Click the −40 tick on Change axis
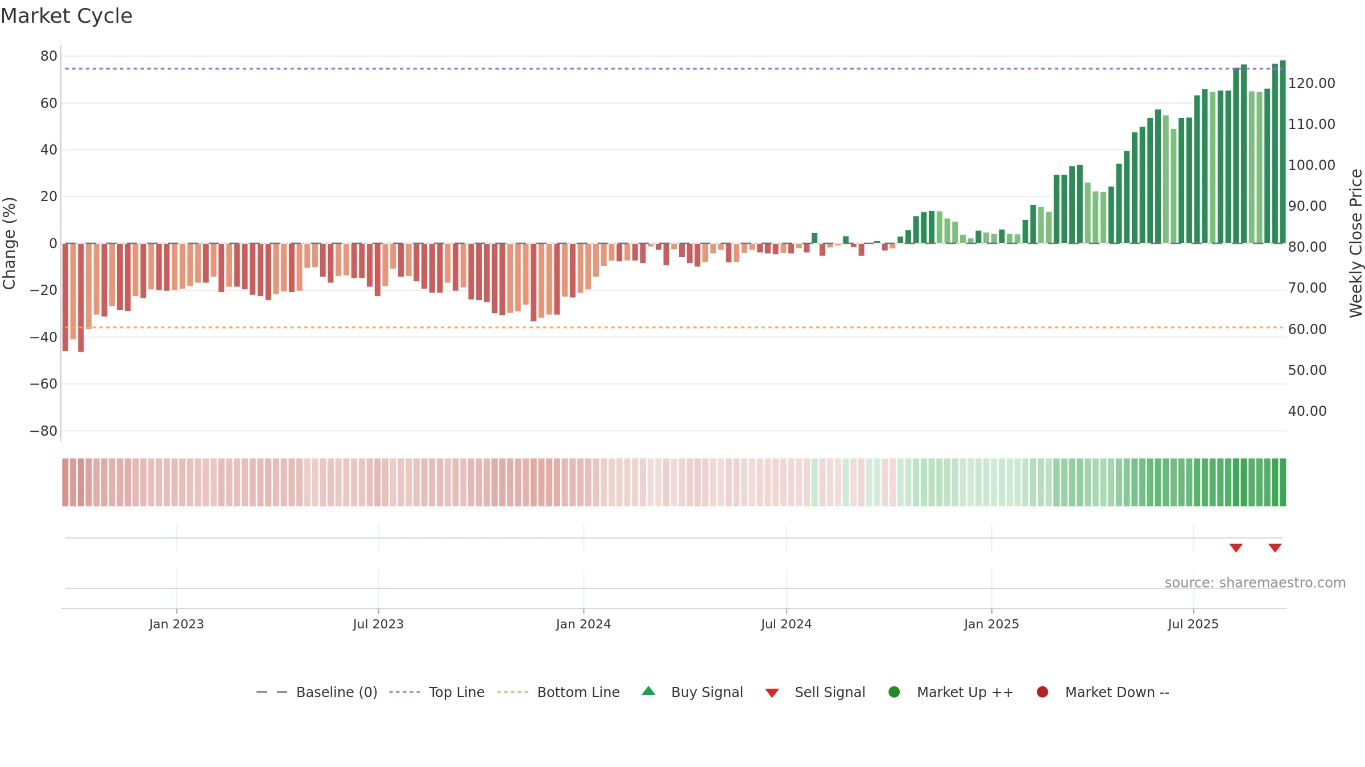This screenshot has height=767, width=1365. (44, 337)
